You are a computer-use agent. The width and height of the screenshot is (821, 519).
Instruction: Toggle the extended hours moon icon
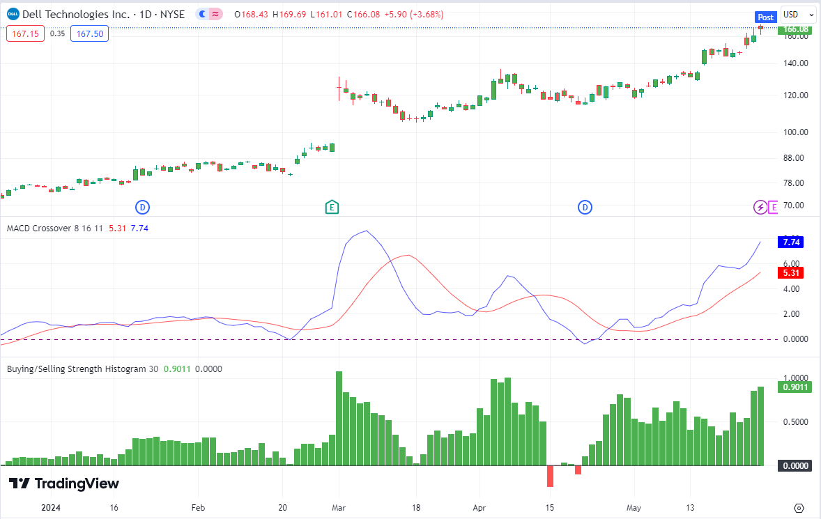pyautogui.click(x=202, y=14)
